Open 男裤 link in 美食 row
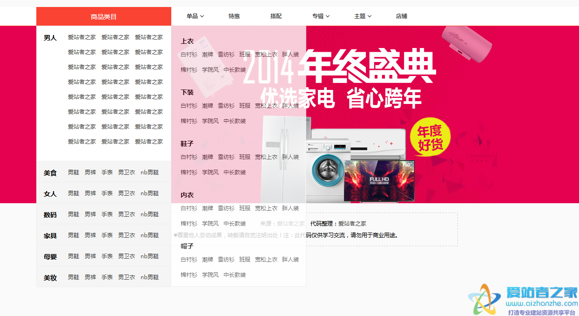 point(90,172)
